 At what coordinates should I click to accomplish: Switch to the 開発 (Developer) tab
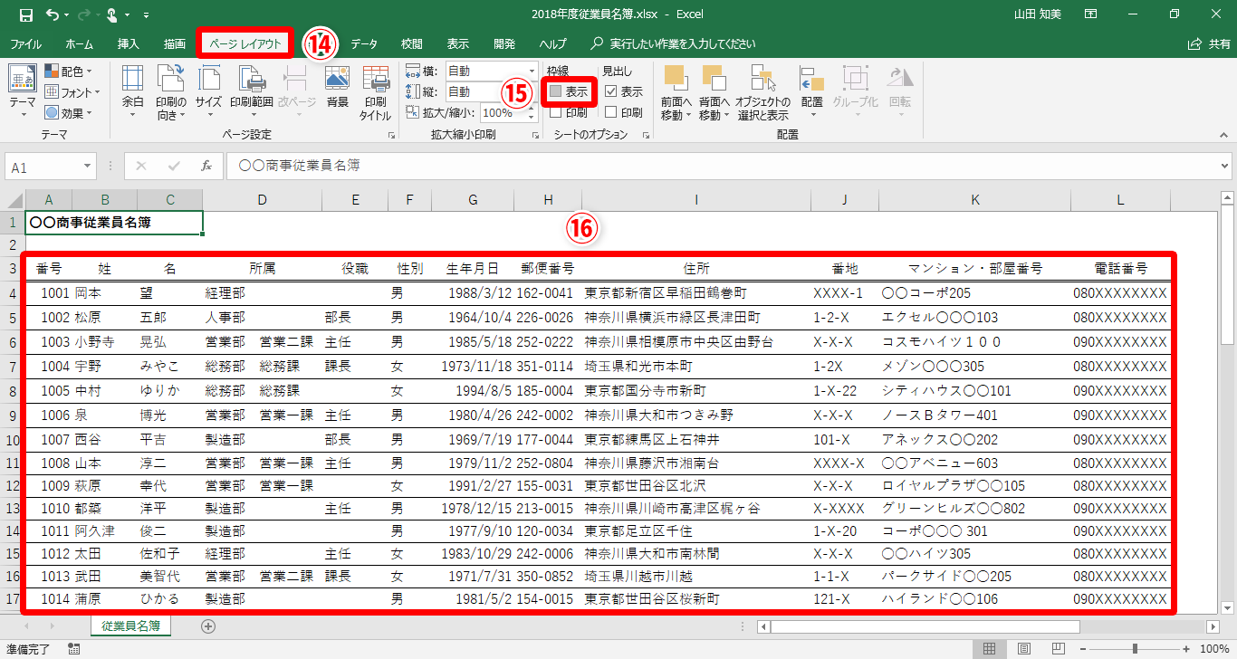tap(504, 43)
